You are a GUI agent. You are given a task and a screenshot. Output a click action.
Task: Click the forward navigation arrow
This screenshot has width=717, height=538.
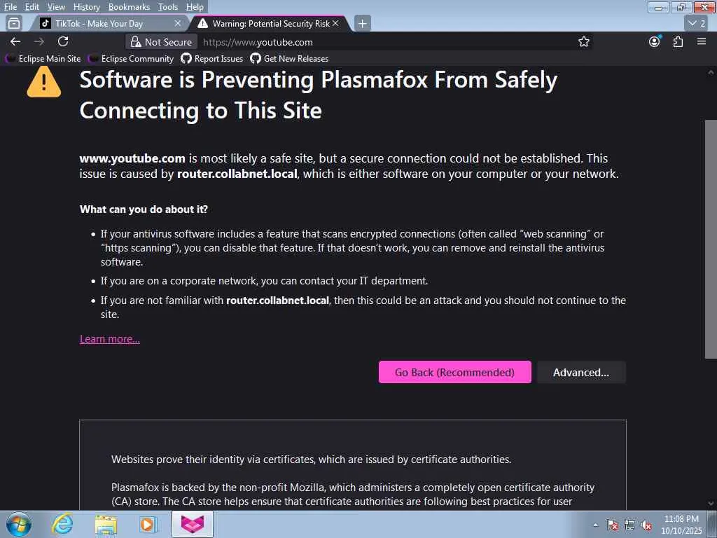click(39, 41)
